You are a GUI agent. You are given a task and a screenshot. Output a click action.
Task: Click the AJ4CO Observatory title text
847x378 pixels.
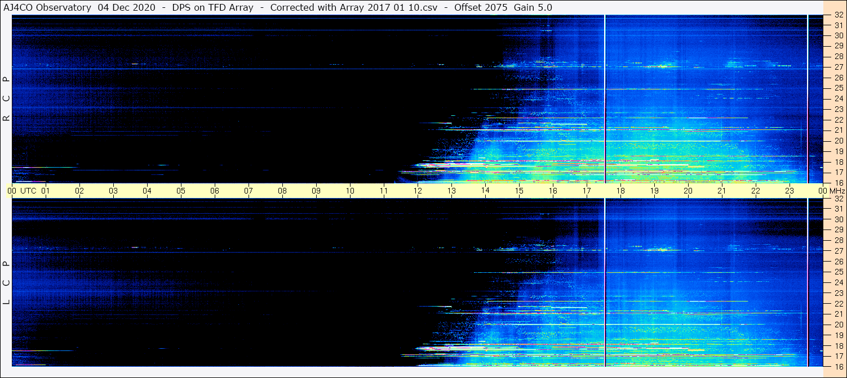[47, 7]
